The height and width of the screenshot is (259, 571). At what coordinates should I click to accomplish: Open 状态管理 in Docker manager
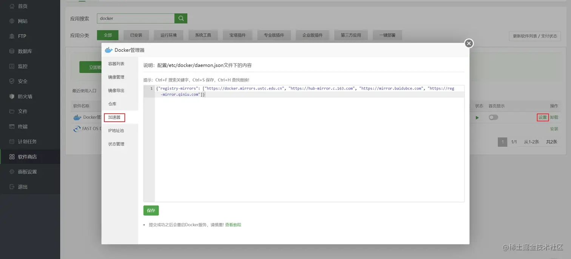[120, 144]
